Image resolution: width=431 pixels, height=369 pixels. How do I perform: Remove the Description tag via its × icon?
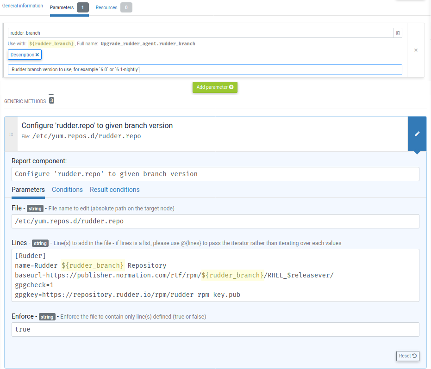coord(38,55)
